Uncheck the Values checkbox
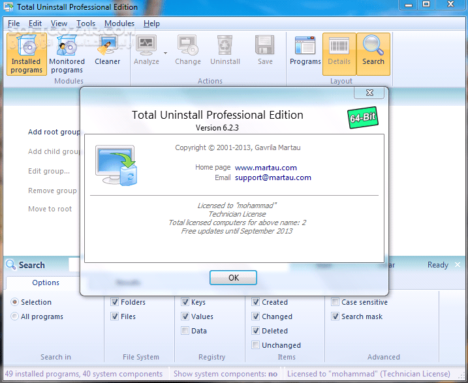The image size is (468, 383). (x=185, y=316)
